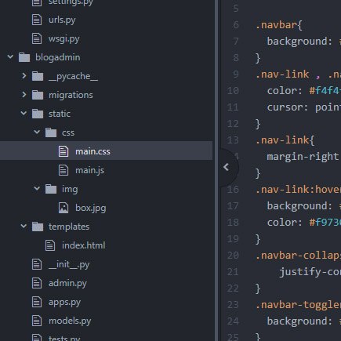The image size is (341, 341).
Task: Collapse the css folder chevron
Action: pos(37,132)
